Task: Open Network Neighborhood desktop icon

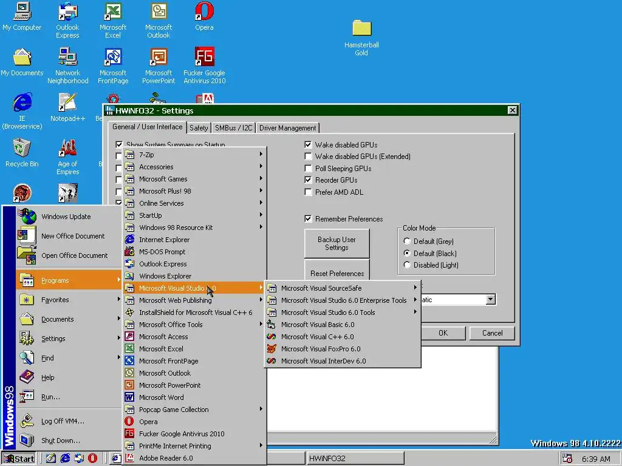Action: 67,66
